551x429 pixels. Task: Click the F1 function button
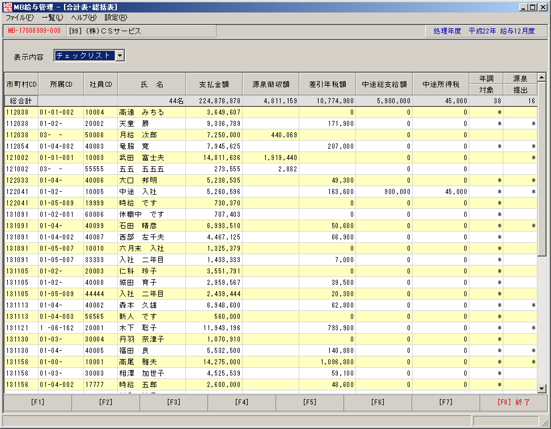pyautogui.click(x=37, y=402)
